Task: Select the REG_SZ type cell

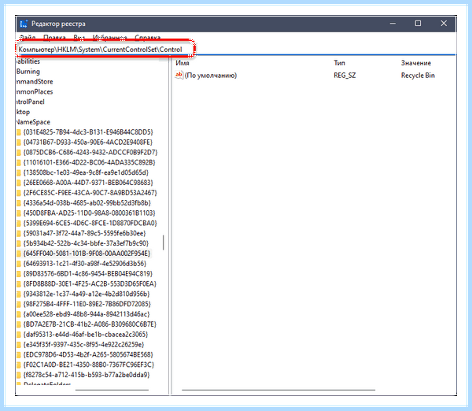Action: (345, 76)
